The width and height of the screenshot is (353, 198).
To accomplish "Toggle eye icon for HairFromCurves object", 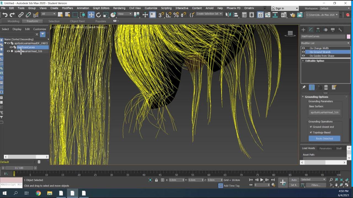I will [x=11, y=47].
